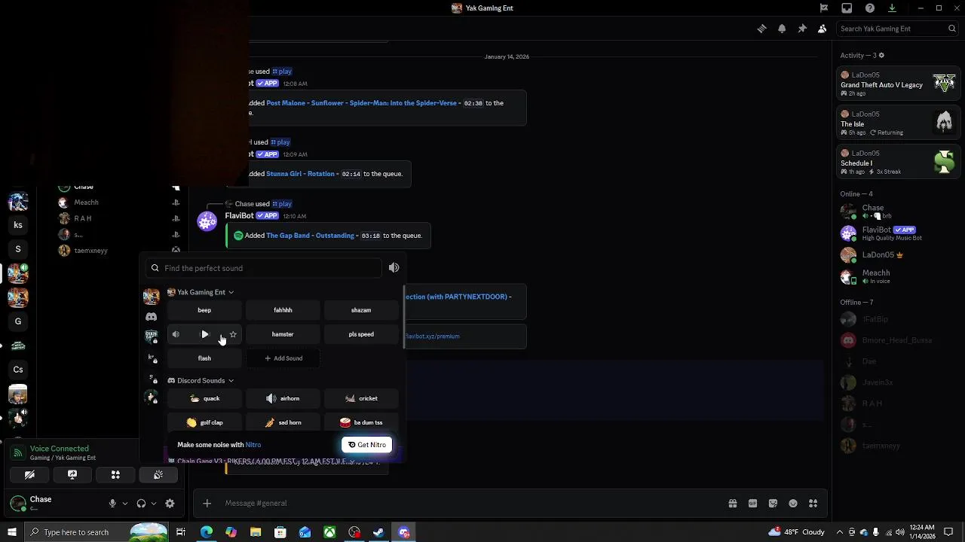The height and width of the screenshot is (542, 965).
Task: Open the sticker picker
Action: click(773, 504)
